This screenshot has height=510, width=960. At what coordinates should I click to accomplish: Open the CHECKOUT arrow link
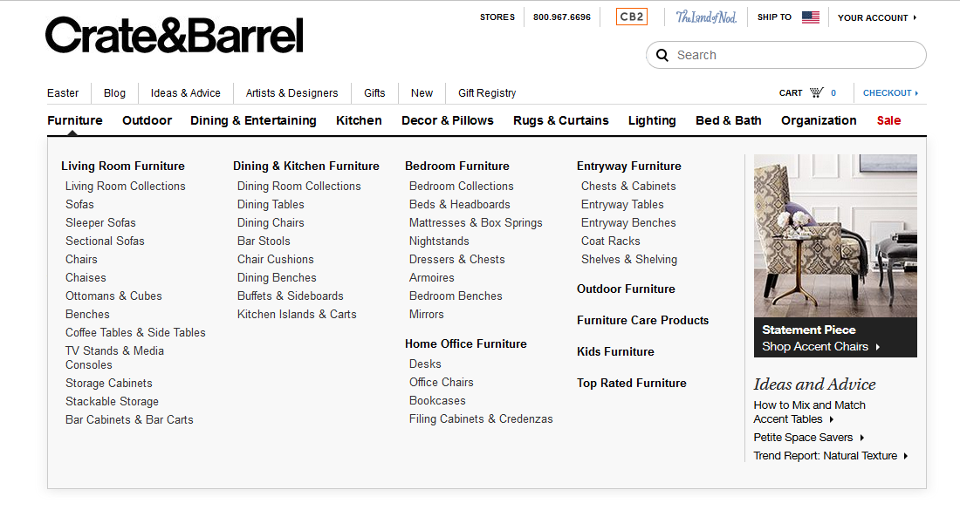[890, 92]
